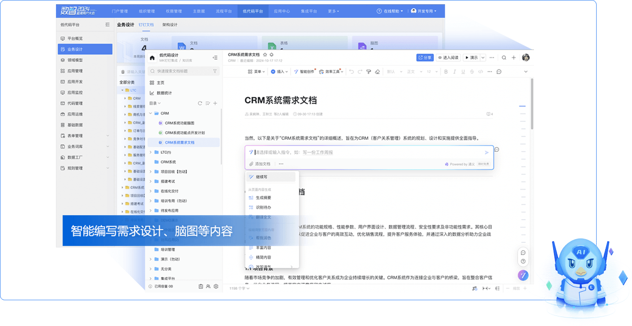The image size is (632, 326).
Task: Collapse the knowledge base sidebar panel
Action: (x=215, y=58)
